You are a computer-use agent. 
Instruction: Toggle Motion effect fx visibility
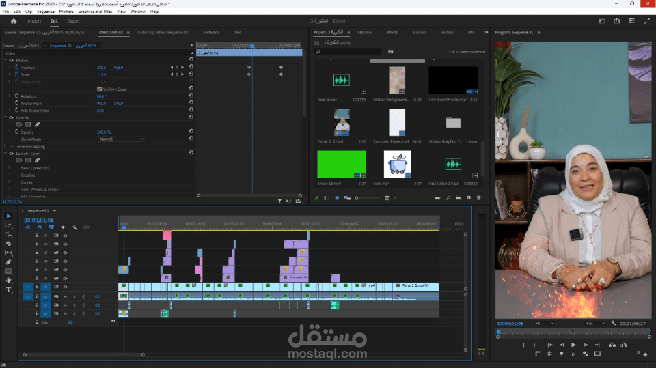12,60
